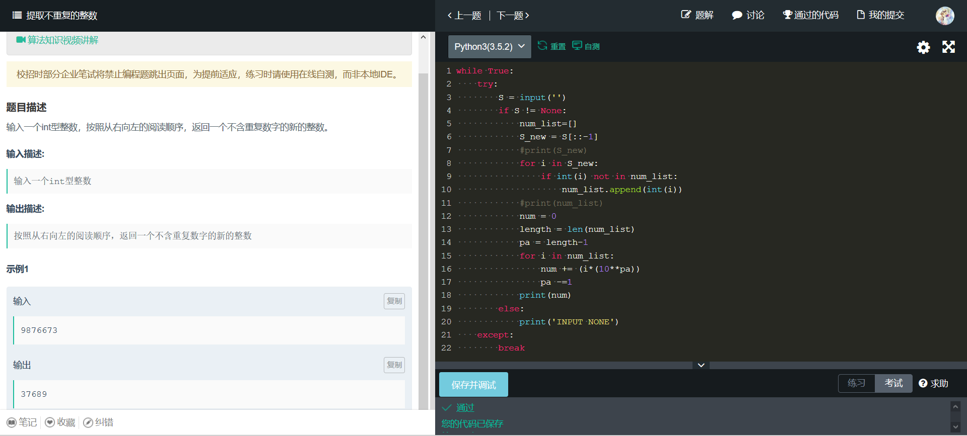The width and height of the screenshot is (967, 436).
Task: Copy the sample output 37689
Action: coord(394,365)
